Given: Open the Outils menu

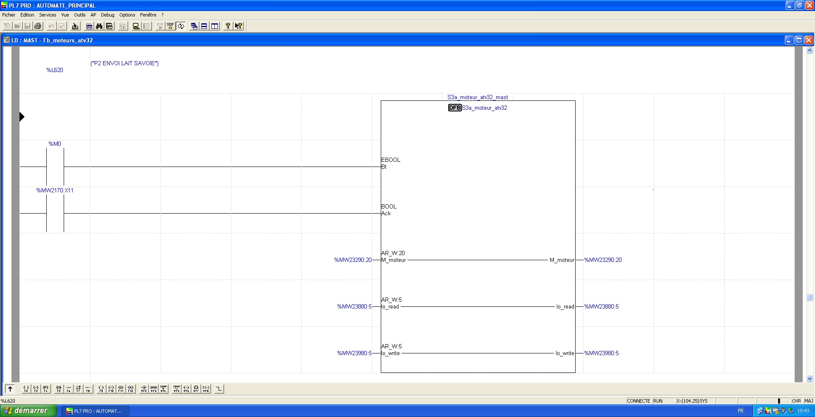Looking at the screenshot, I should (79, 15).
